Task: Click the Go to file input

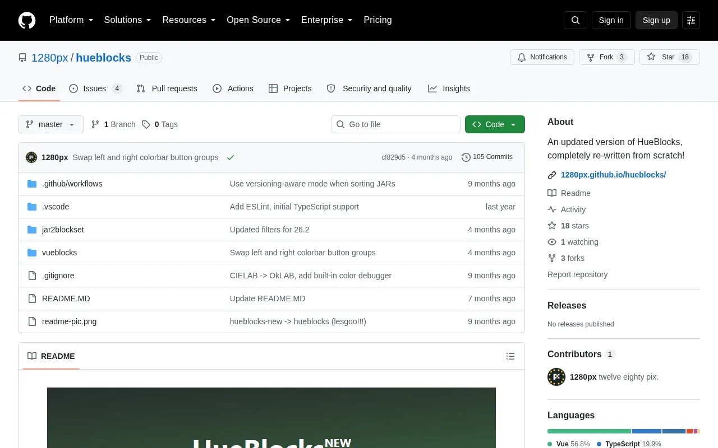Action: click(x=395, y=124)
